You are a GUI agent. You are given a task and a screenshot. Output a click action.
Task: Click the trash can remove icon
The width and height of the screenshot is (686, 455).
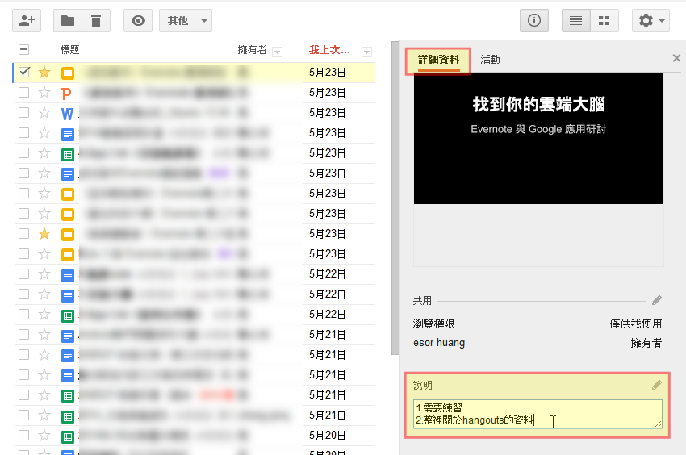(x=96, y=20)
